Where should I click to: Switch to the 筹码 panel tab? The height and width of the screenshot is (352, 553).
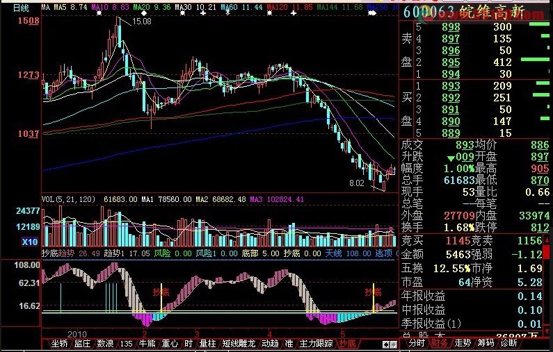tap(486, 342)
